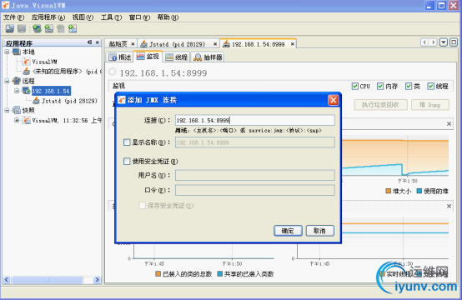Expand the VisualVM 11:32:56 snapshot node
This screenshot has height=300, width=462.
[x=17, y=120]
